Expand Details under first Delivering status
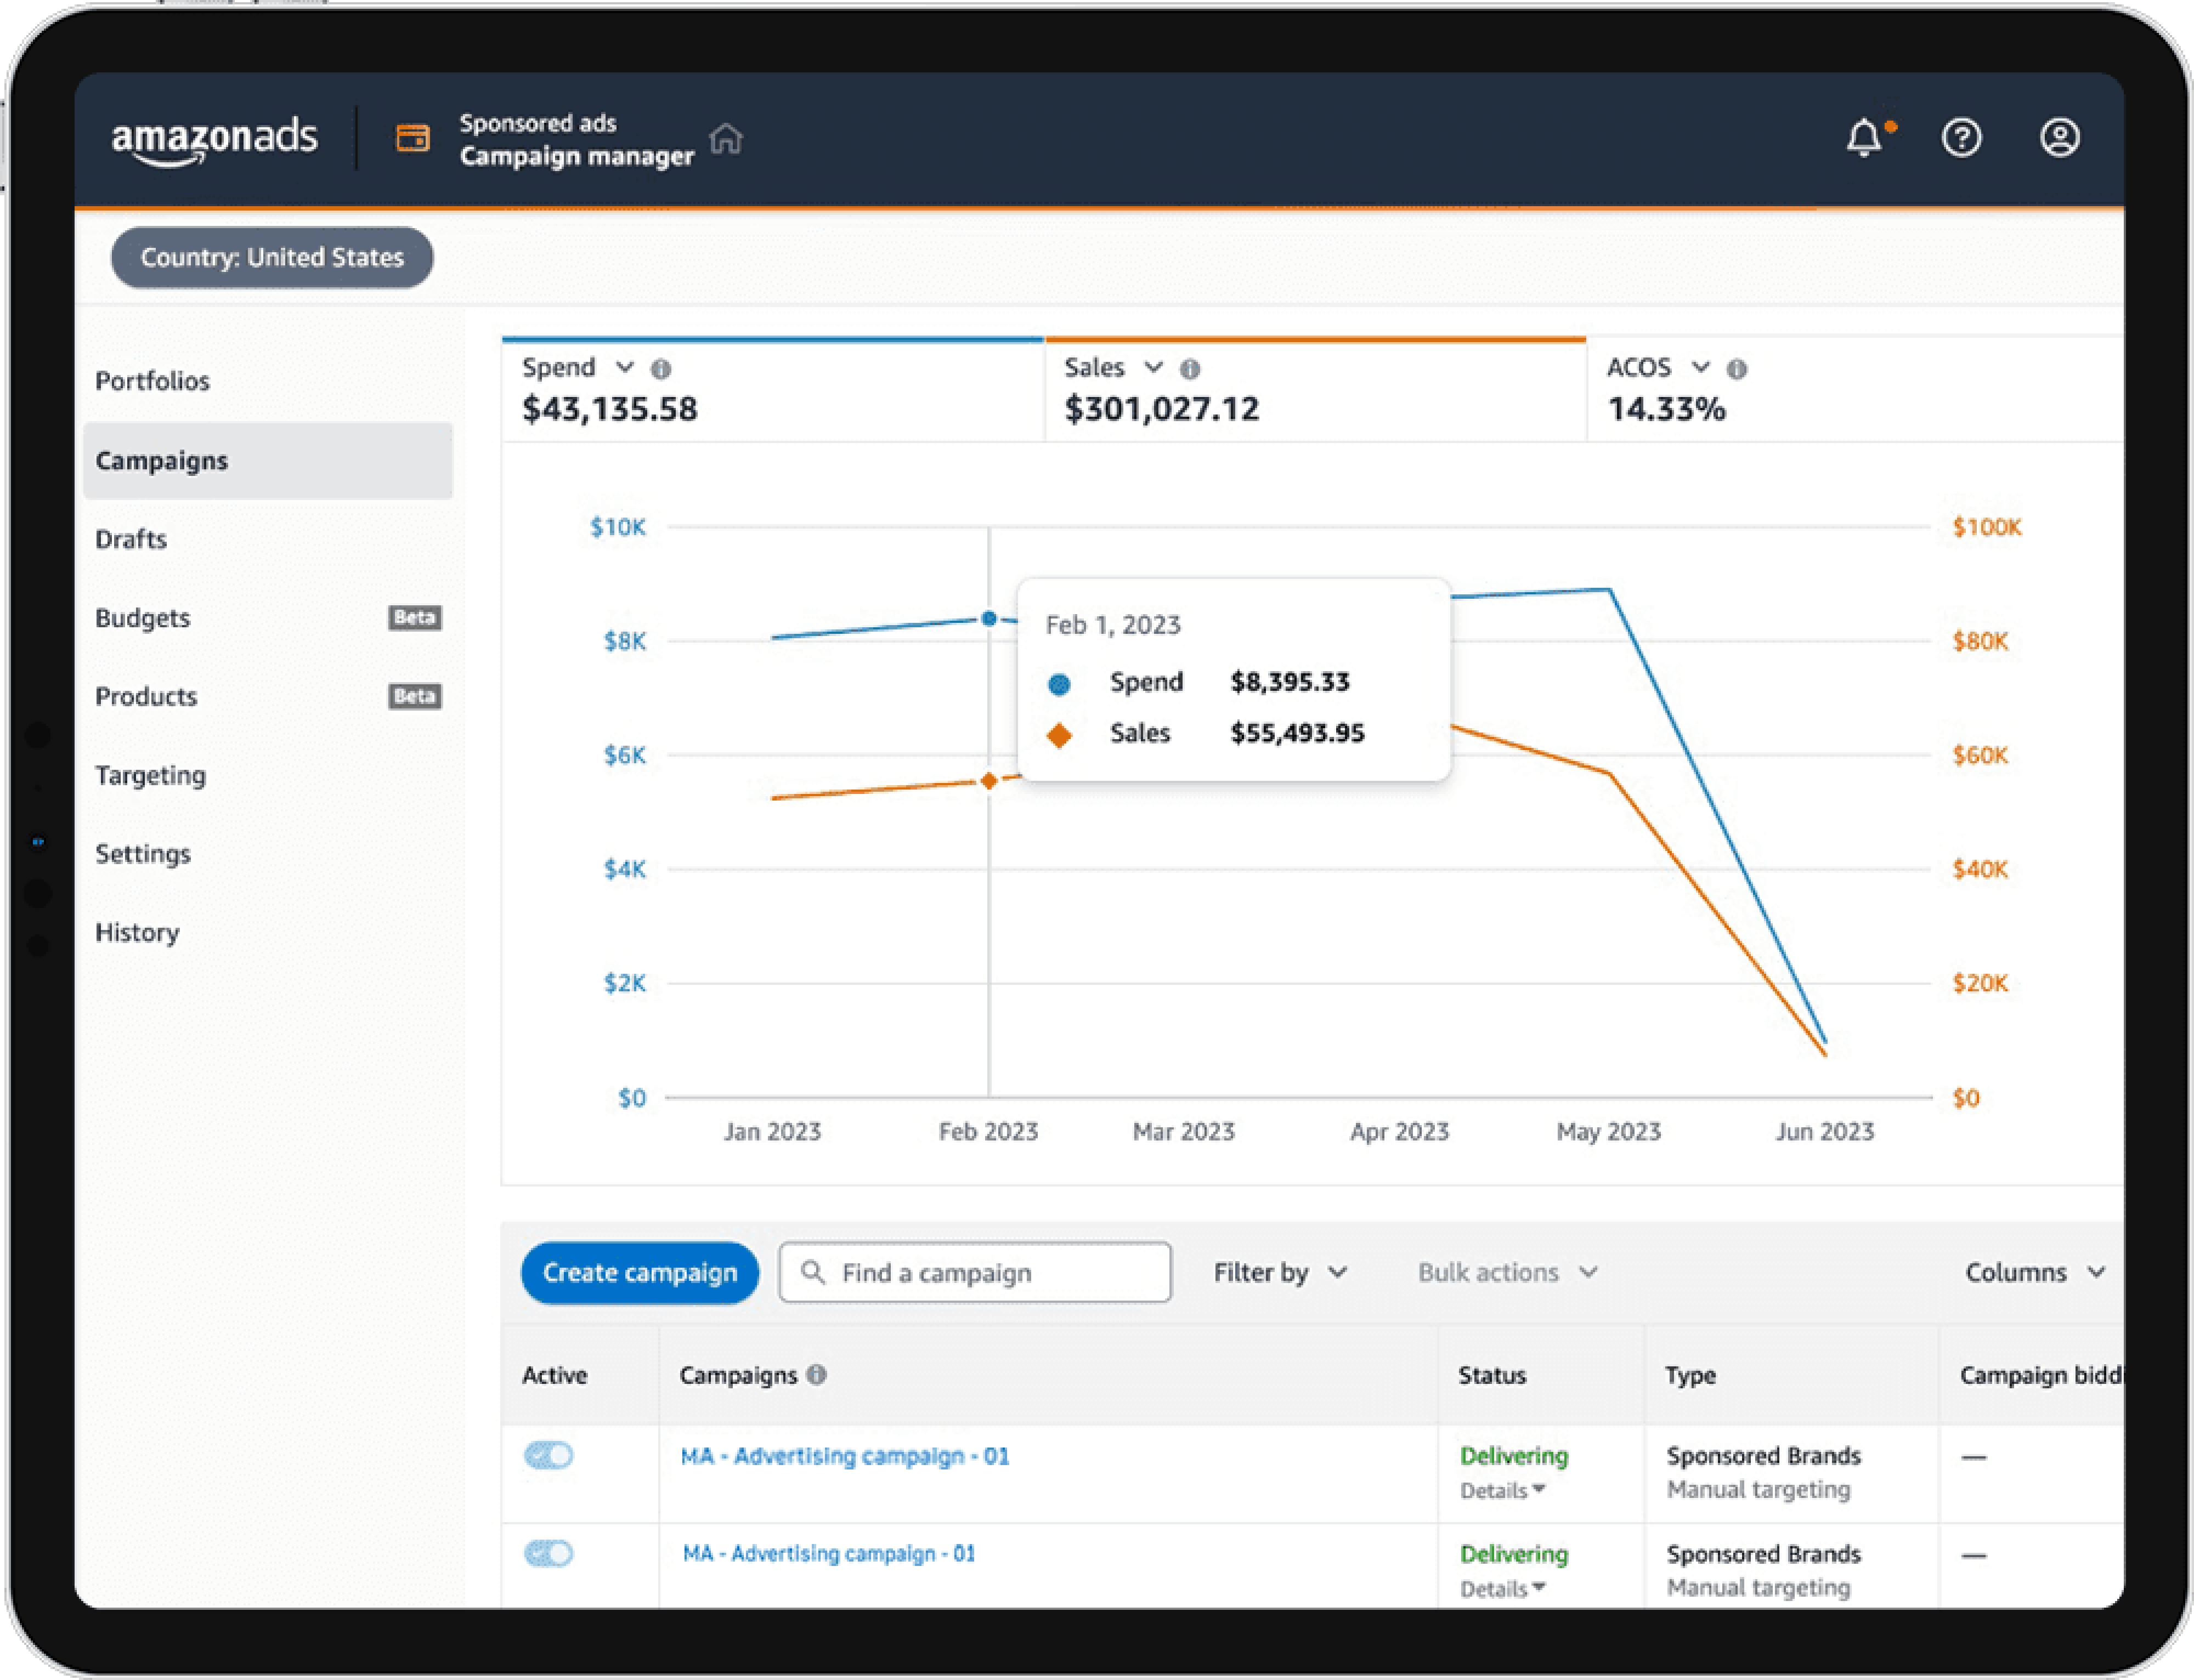Screen dimensions: 2194x1680 (x=1502, y=1490)
